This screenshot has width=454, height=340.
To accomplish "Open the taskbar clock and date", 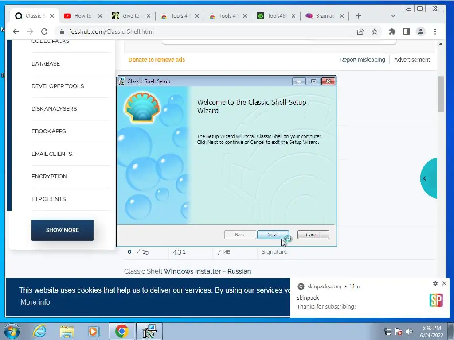I will [431, 332].
